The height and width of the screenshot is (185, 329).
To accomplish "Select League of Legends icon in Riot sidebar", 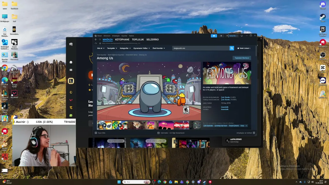I will (71, 81).
